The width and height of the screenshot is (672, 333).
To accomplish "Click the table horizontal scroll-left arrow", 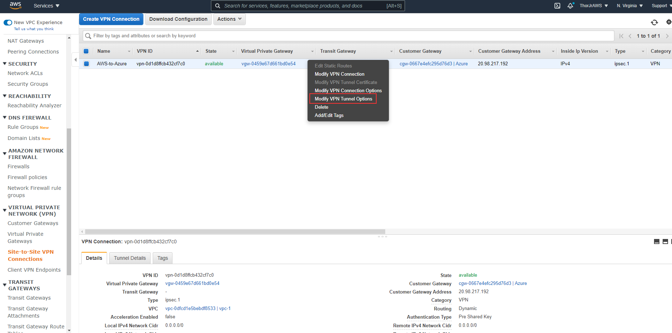I will [82, 232].
